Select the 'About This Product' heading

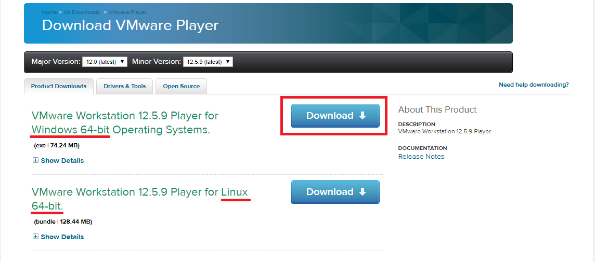(437, 110)
